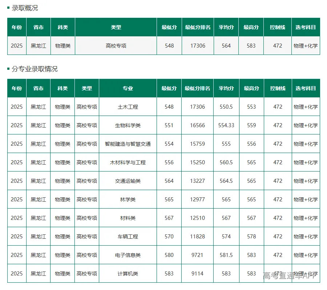Click rank value 15759
This screenshot has height=290, width=327.
(x=197, y=144)
